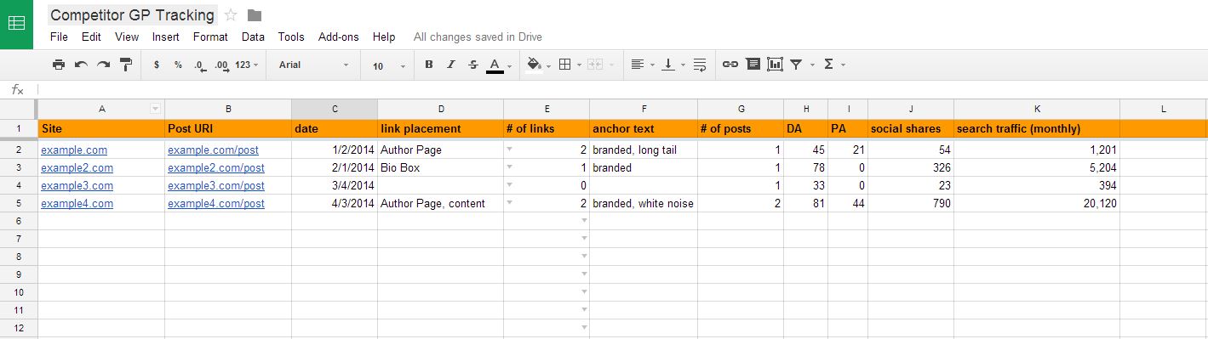Open the font size dropdown showing 10
This screenshot has height=339, width=1208.
coord(388,65)
